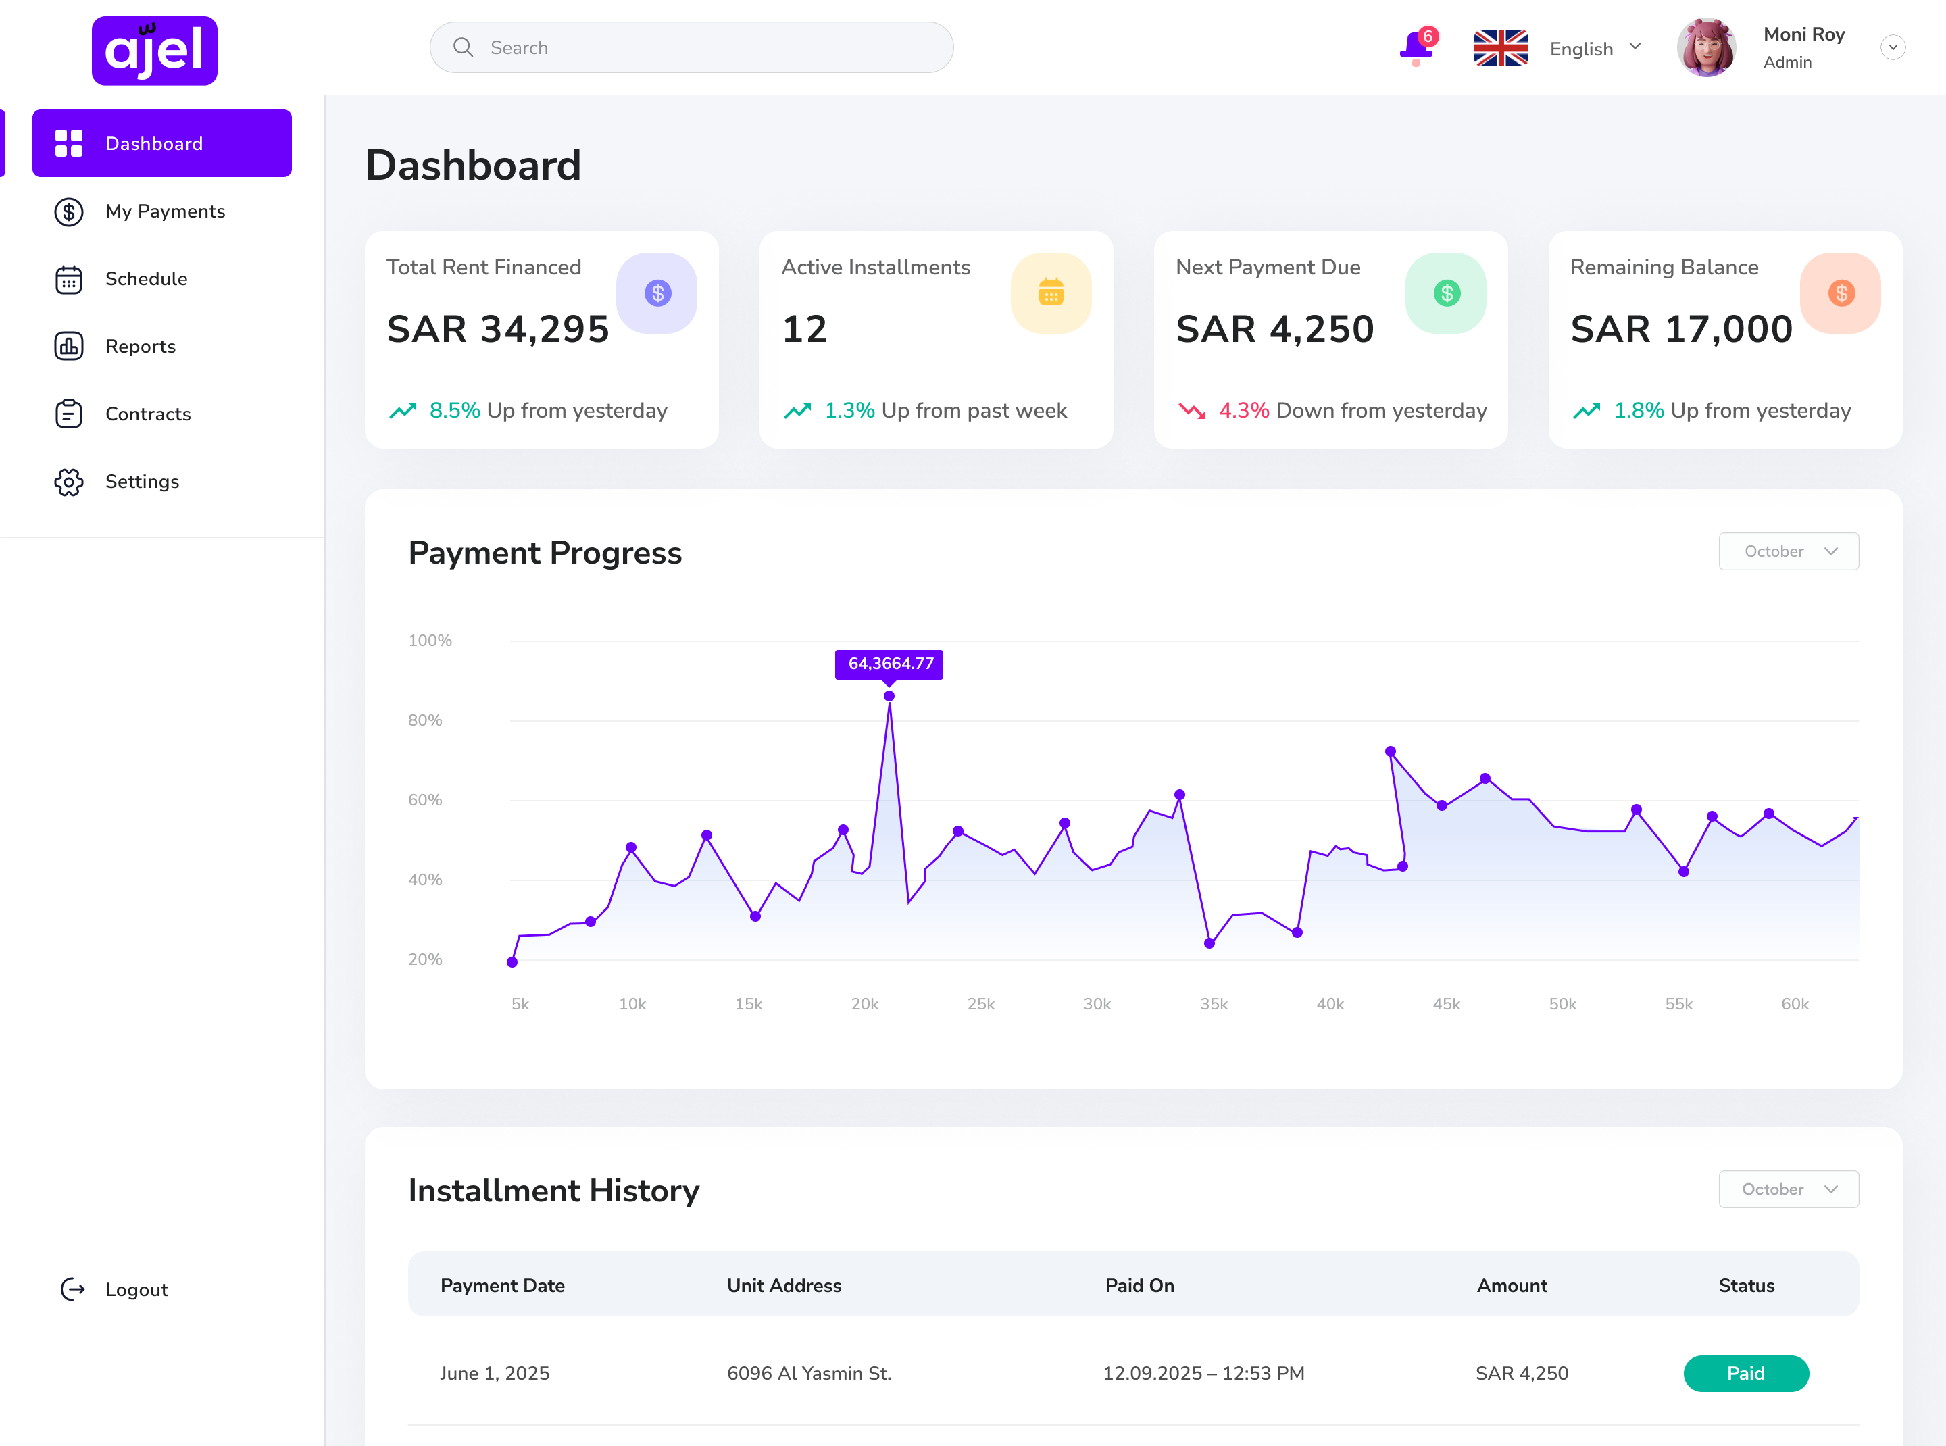Open the October dropdown in Installment History

tap(1788, 1189)
